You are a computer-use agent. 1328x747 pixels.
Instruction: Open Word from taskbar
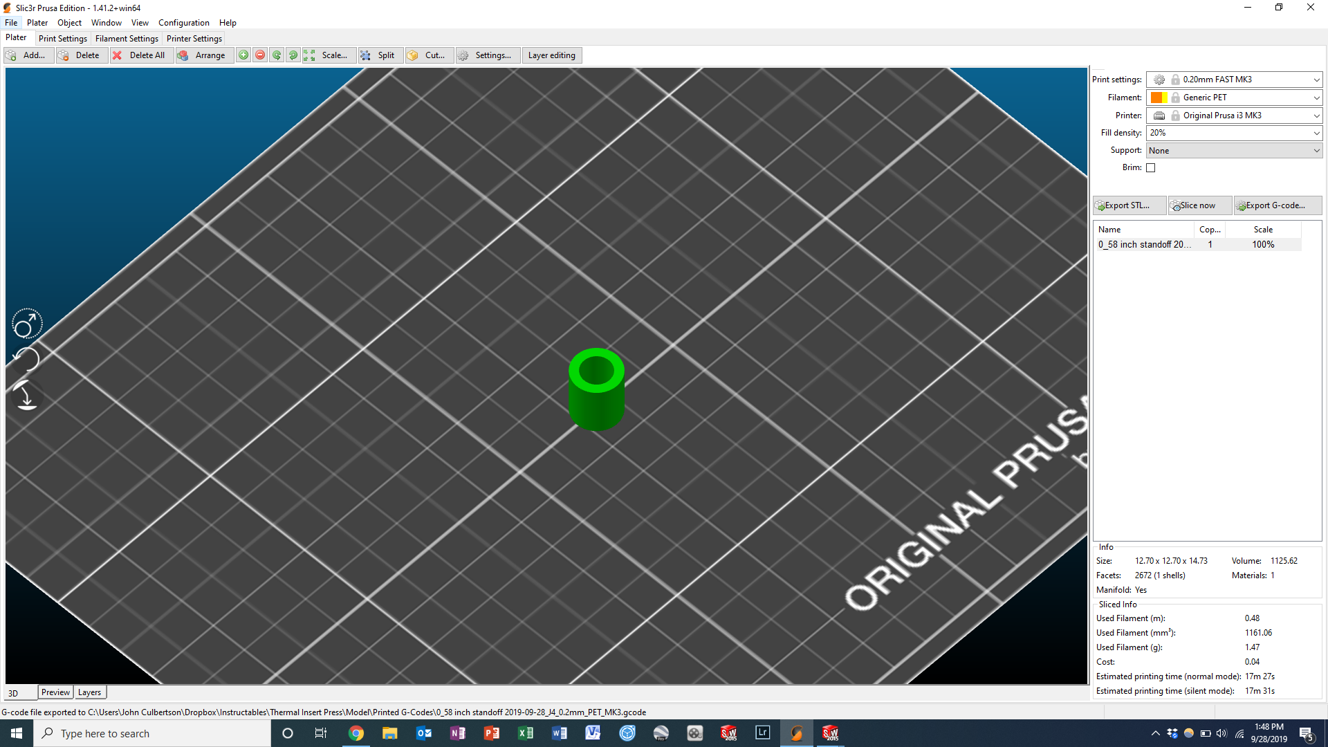tap(559, 733)
